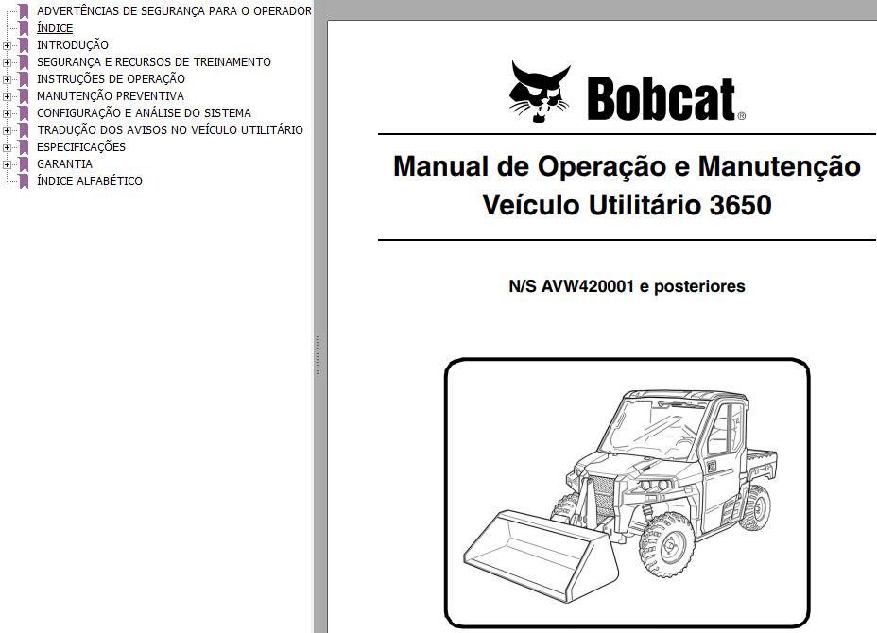Select TRADUÇÃO DOS AVISOS NO VEÍCULO UTILITÁRIO
877x633 pixels.
pos(170,130)
